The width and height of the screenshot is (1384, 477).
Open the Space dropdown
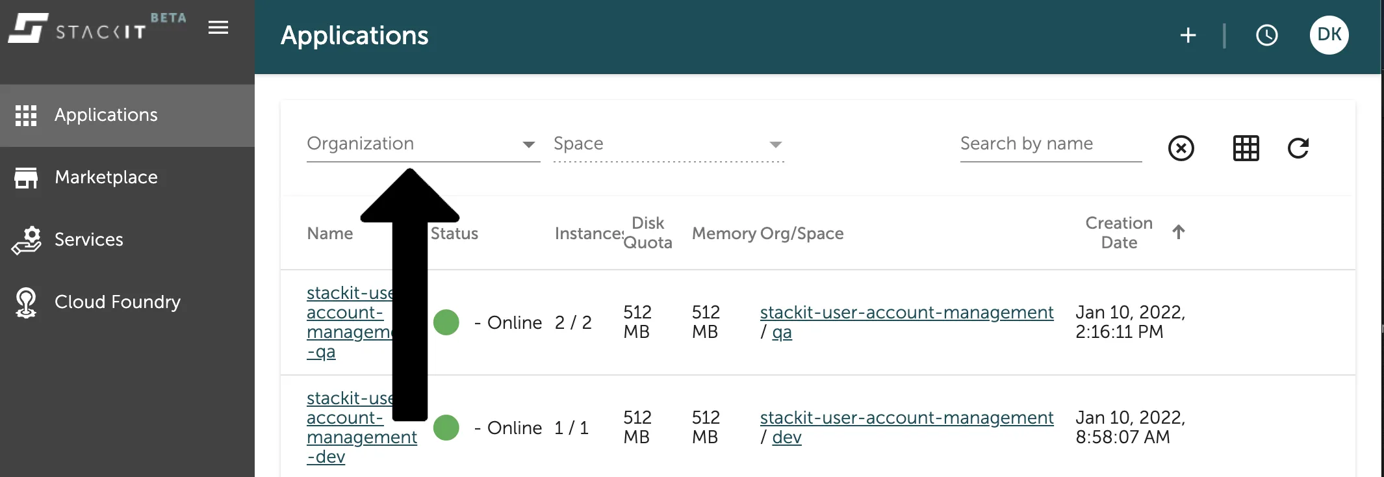click(x=669, y=144)
